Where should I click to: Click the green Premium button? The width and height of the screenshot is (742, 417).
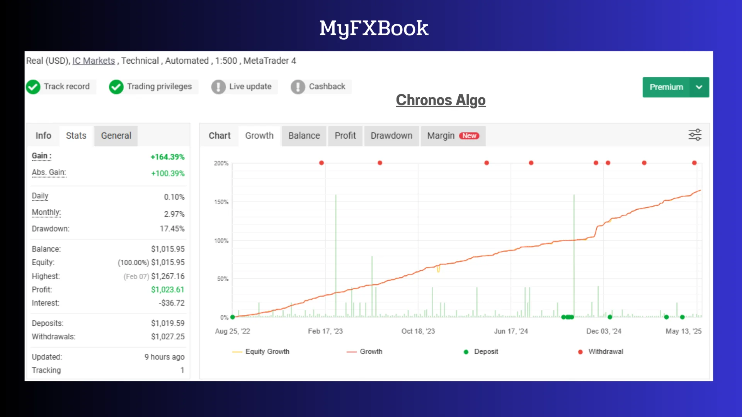click(666, 87)
